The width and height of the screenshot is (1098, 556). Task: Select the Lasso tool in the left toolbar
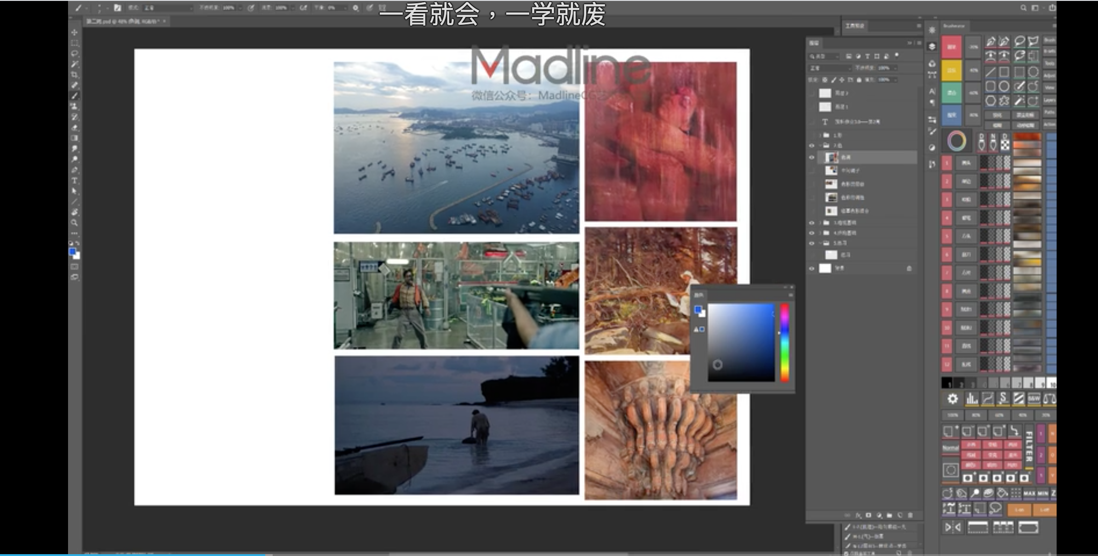click(x=74, y=54)
